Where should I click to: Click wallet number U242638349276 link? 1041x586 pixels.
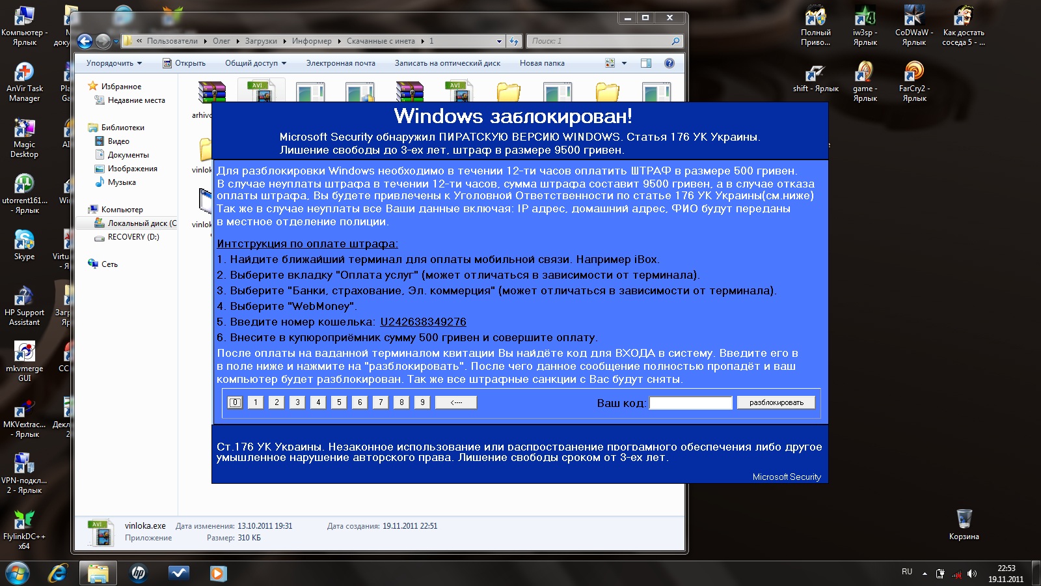tap(423, 322)
